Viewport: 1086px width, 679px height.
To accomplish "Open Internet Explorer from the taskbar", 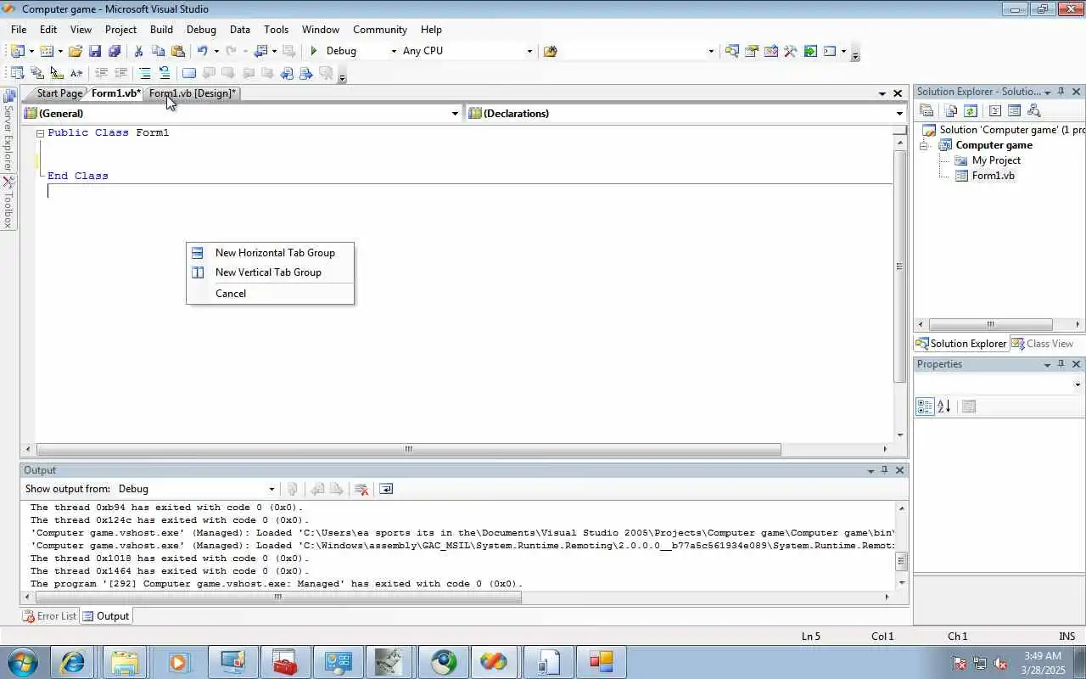I will 73,662.
